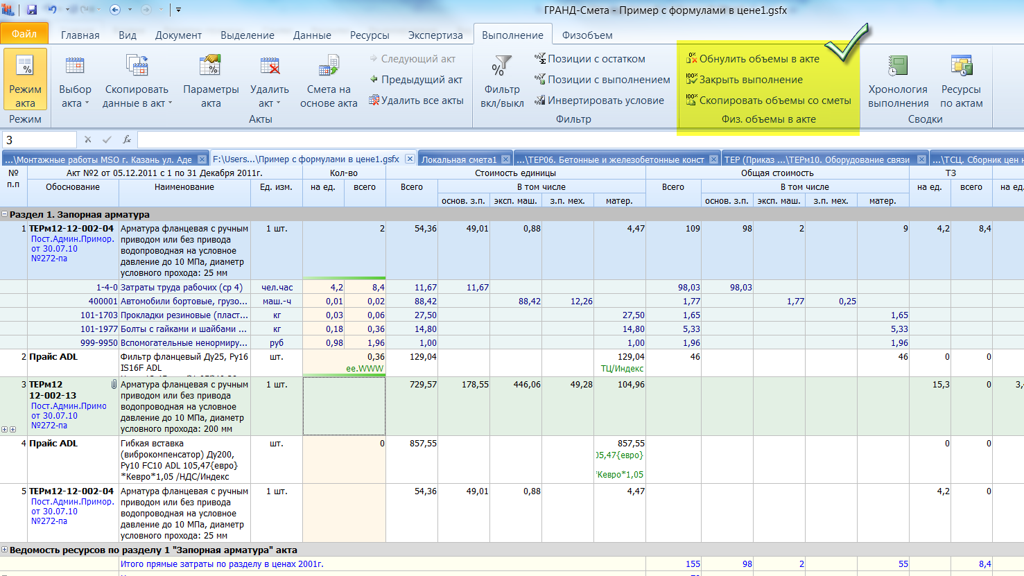Click Итого прямые затраты по разделу row
Screen dimensions: 1024x576
coord(512,564)
